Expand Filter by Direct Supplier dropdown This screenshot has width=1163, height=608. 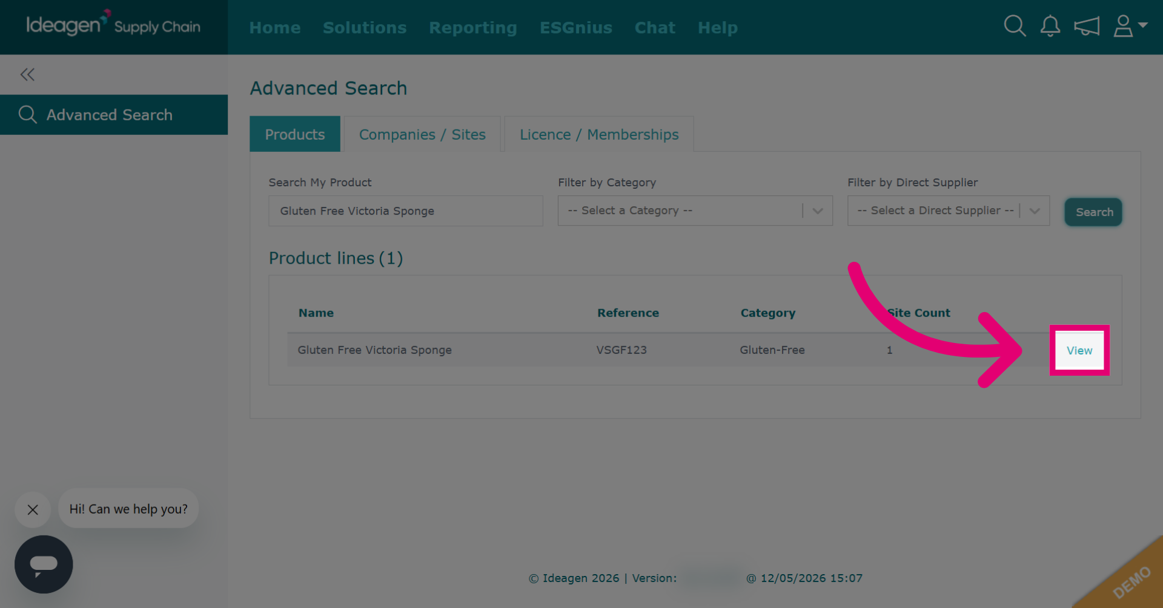pyautogui.click(x=949, y=211)
